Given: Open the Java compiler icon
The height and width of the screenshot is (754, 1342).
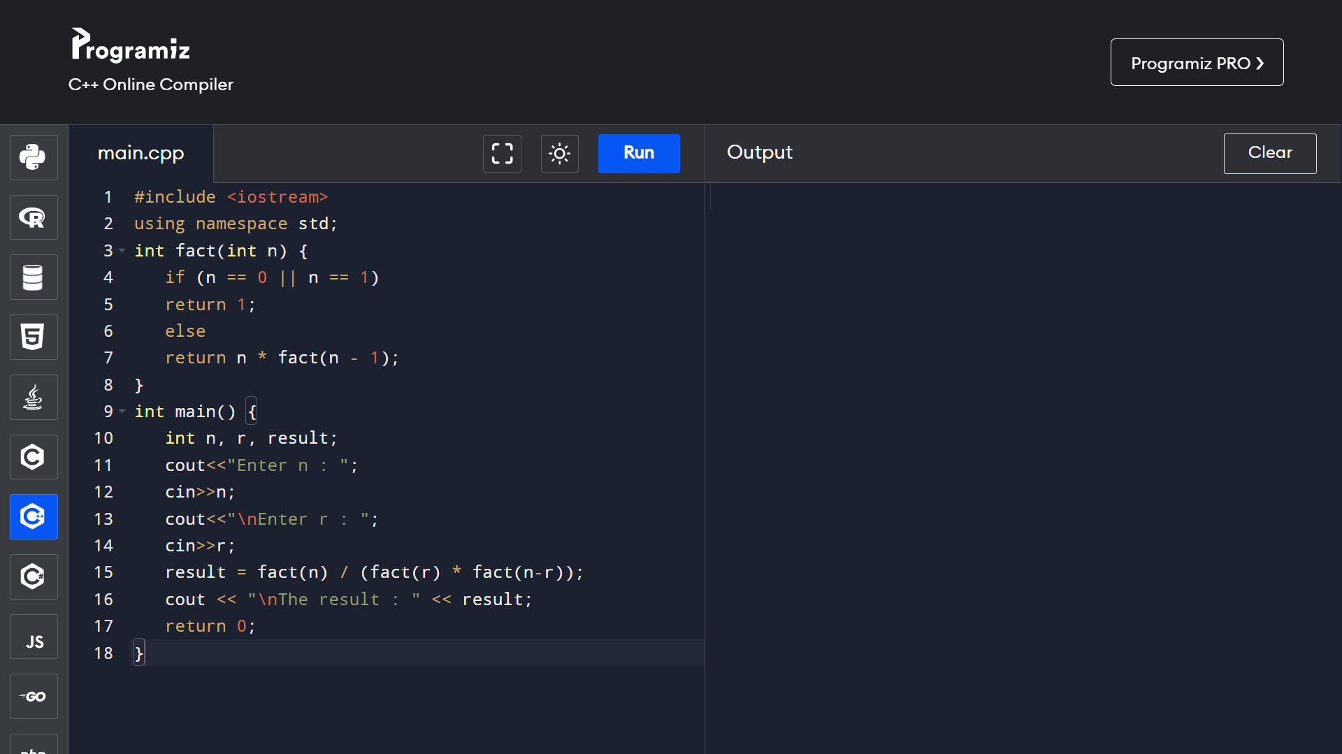Looking at the screenshot, I should (34, 397).
